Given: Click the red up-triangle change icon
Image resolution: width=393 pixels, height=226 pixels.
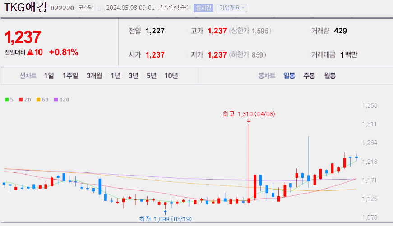Looking at the screenshot, I should (x=30, y=52).
